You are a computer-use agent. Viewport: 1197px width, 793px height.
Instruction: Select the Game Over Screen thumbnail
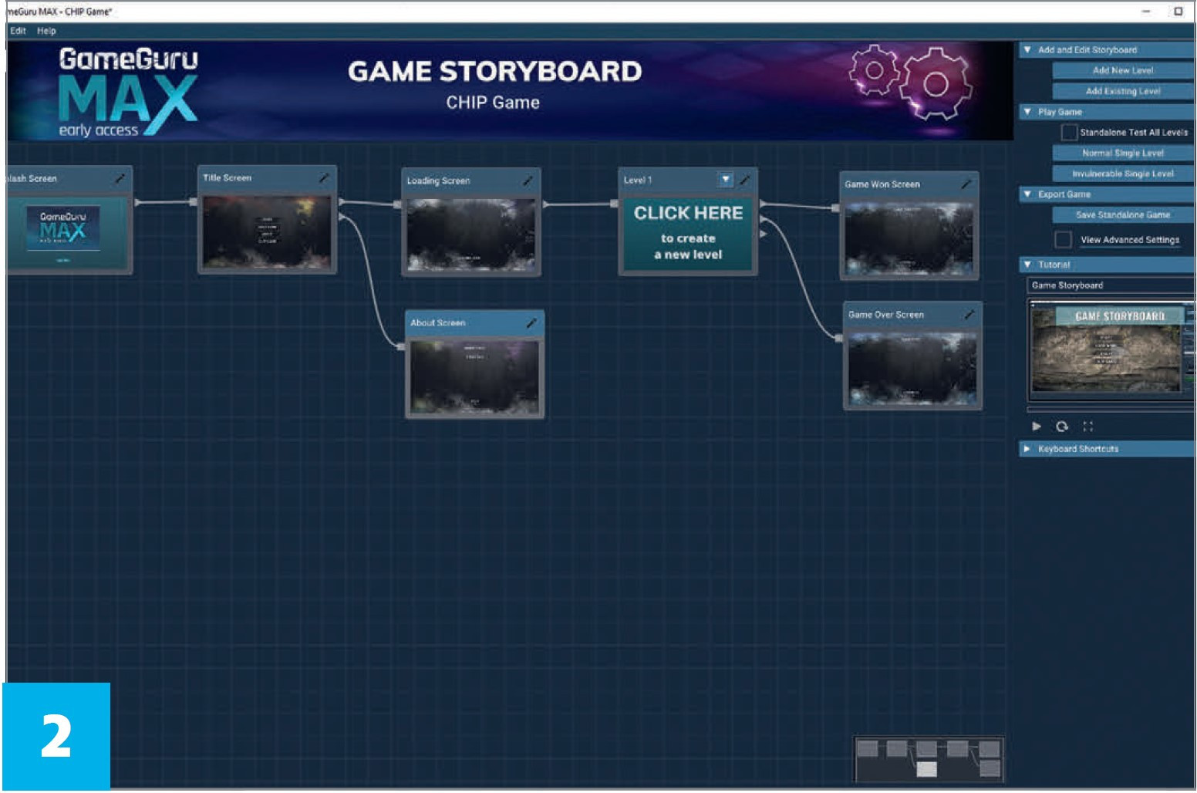pos(912,368)
